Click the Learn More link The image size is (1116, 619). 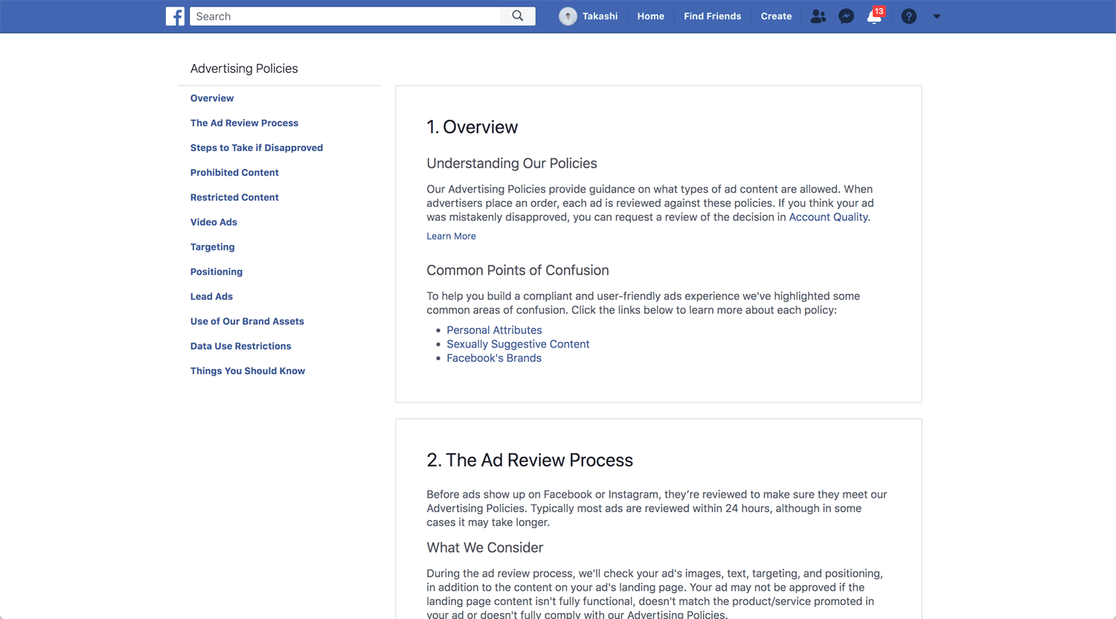click(451, 236)
